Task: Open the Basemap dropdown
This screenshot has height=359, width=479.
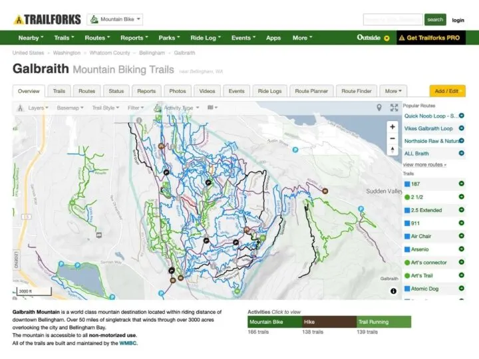Action: coord(70,108)
